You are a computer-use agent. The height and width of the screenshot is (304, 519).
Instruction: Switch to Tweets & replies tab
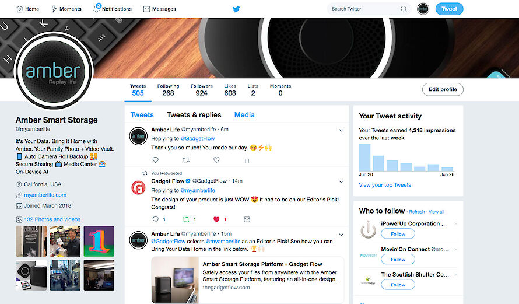pos(194,115)
